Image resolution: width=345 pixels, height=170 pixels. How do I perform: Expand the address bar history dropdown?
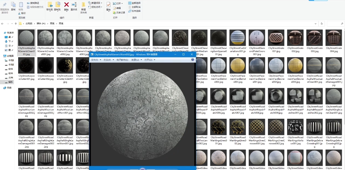click(315, 24)
